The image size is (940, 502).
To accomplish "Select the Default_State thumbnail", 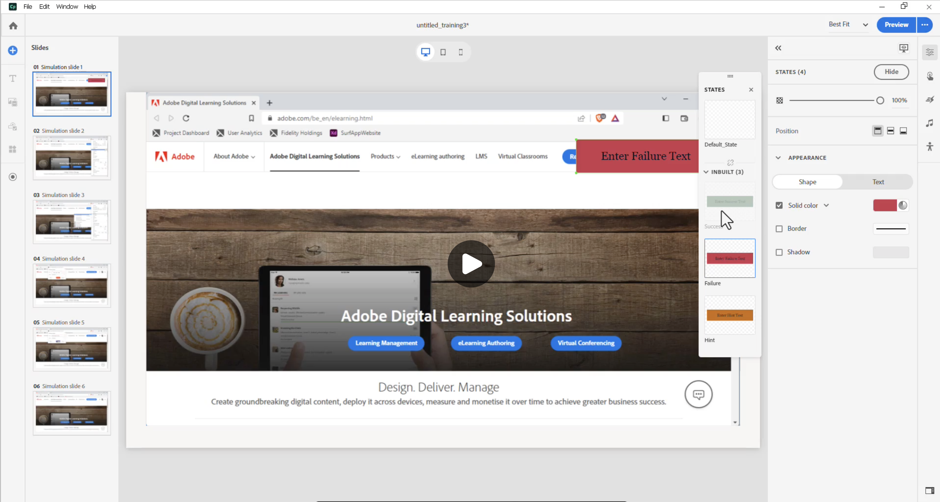I will tap(730, 119).
